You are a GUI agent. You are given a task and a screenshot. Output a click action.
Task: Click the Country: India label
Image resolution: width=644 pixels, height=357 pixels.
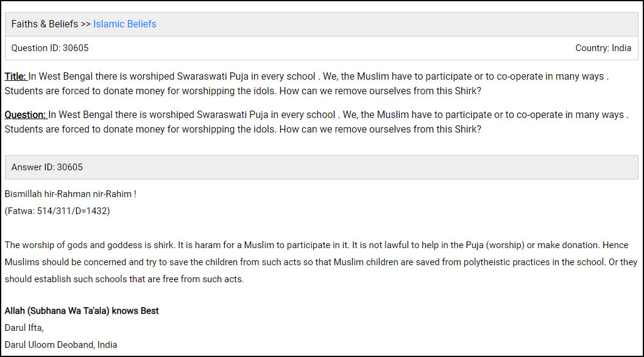(603, 48)
